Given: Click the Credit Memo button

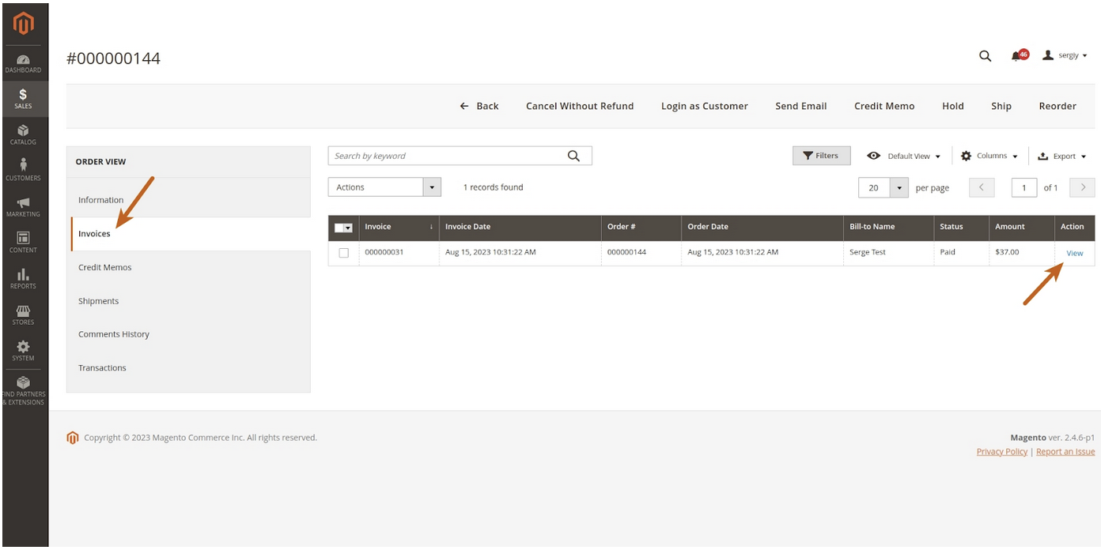Looking at the screenshot, I should [x=884, y=106].
